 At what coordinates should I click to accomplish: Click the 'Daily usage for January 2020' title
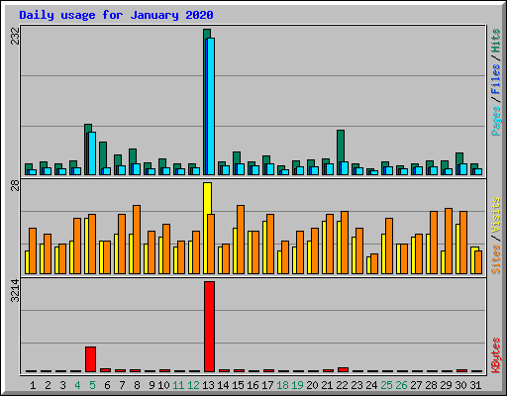click(x=116, y=15)
